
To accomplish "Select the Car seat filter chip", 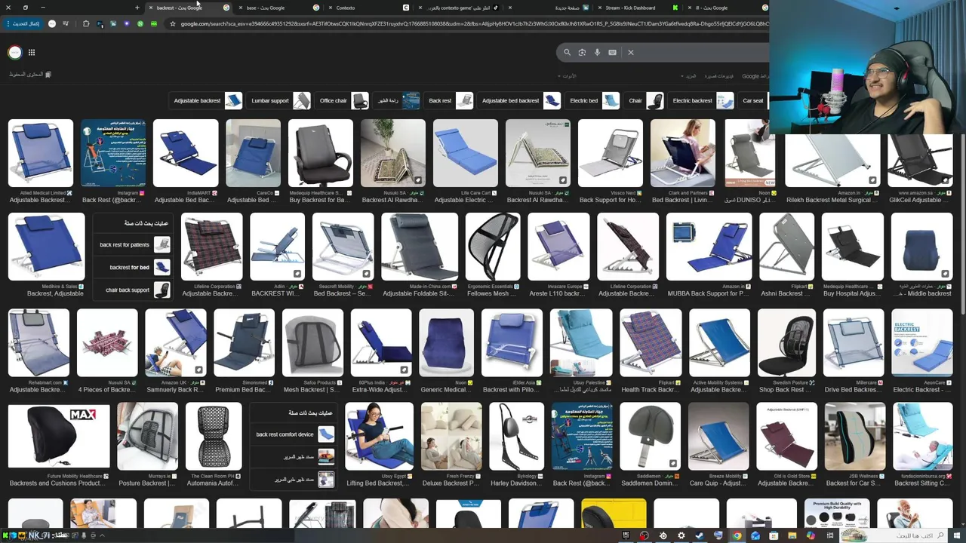I will pyautogui.click(x=754, y=100).
